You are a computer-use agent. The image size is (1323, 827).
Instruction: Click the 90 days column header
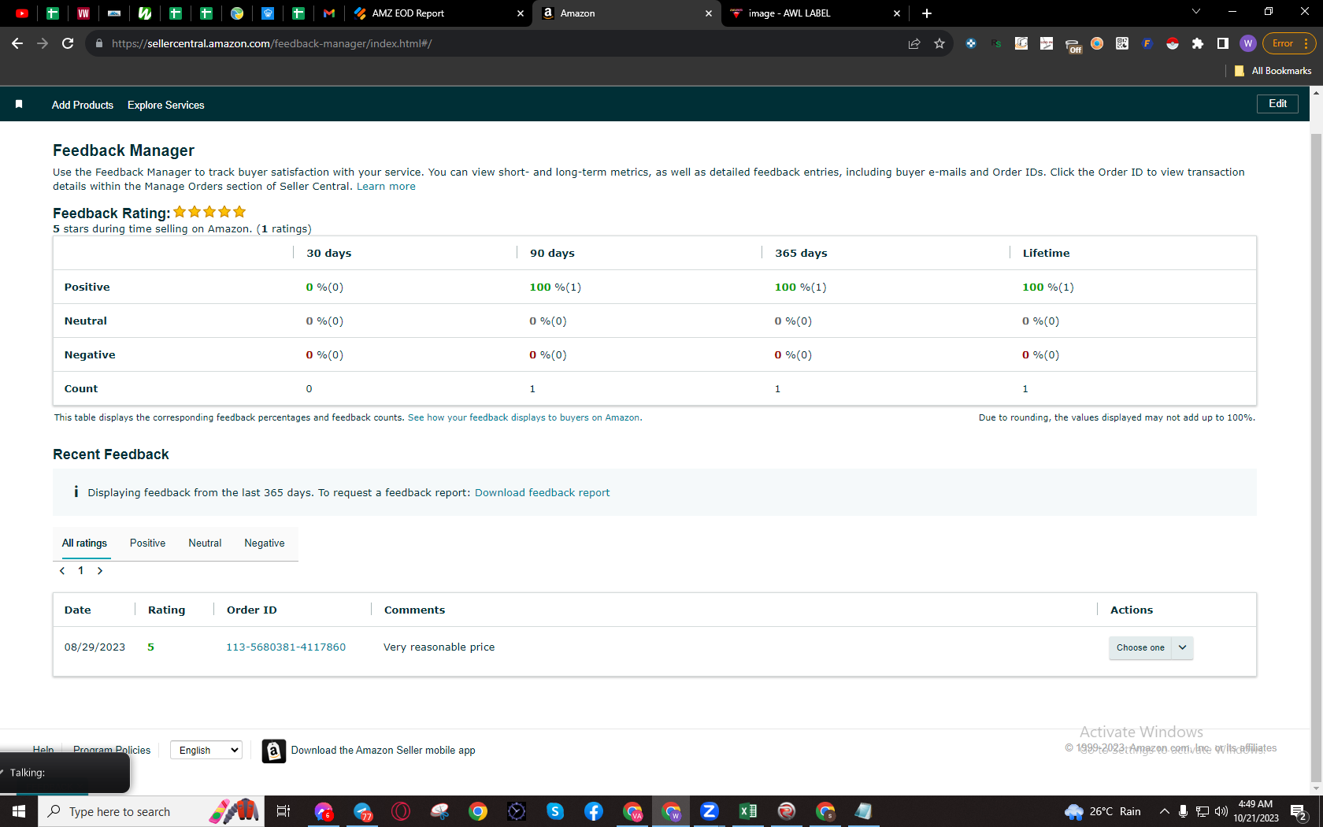pos(552,254)
